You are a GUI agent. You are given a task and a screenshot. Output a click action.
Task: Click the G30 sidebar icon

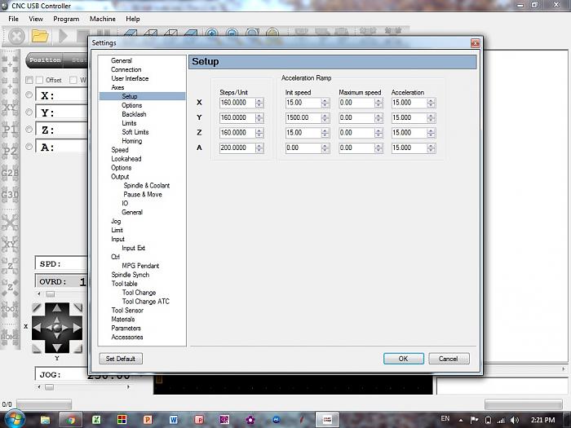pos(10,195)
